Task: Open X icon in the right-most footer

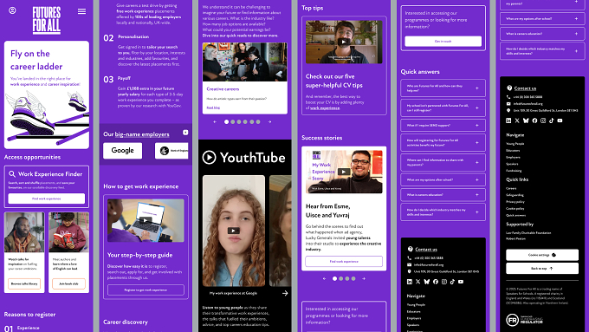Action: coord(517,120)
